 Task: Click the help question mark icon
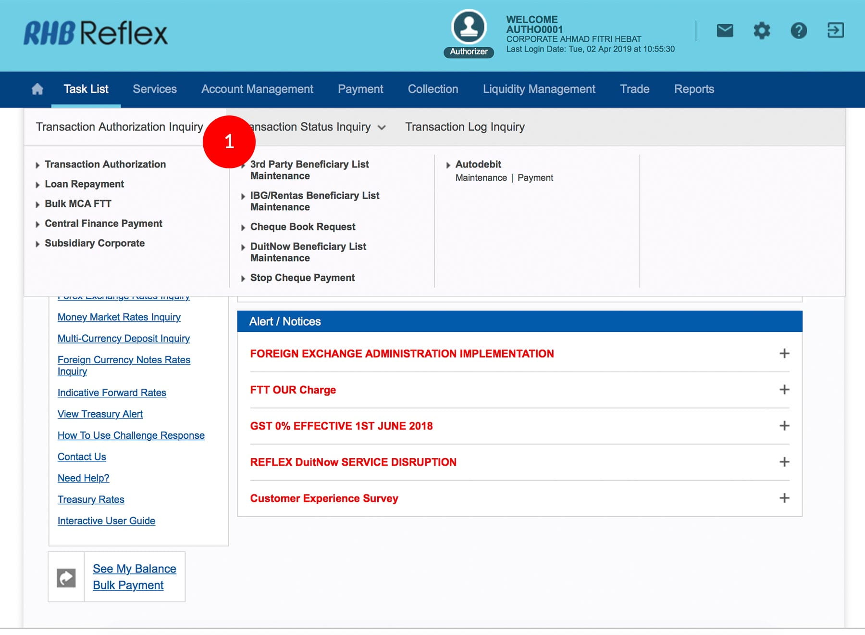799,31
